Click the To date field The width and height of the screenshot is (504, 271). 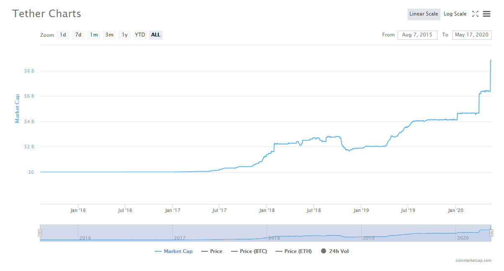point(471,35)
